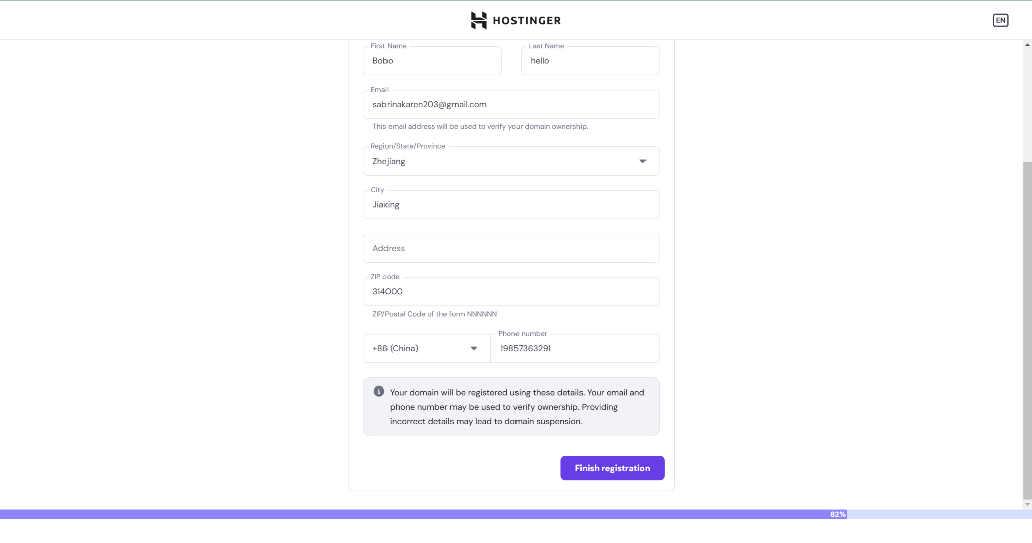Viewport: 1032px width, 543px height.
Task: Click the ZIP code field
Action: coord(510,292)
